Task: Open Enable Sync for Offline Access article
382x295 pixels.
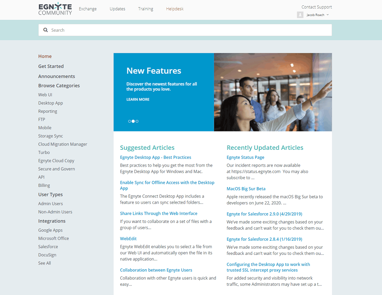Action: click(167, 185)
